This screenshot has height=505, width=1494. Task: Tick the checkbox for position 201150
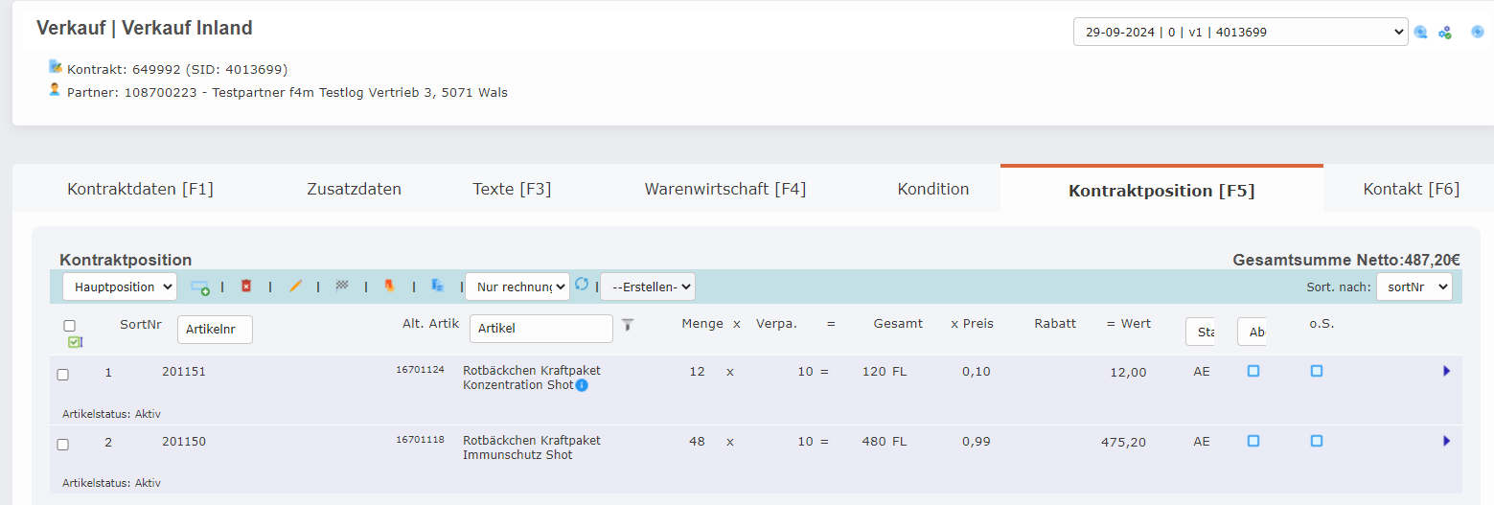(63, 445)
